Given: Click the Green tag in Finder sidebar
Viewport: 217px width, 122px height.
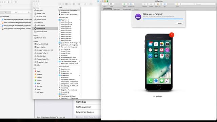Looking at the screenshot, I should [x=39, y=80].
